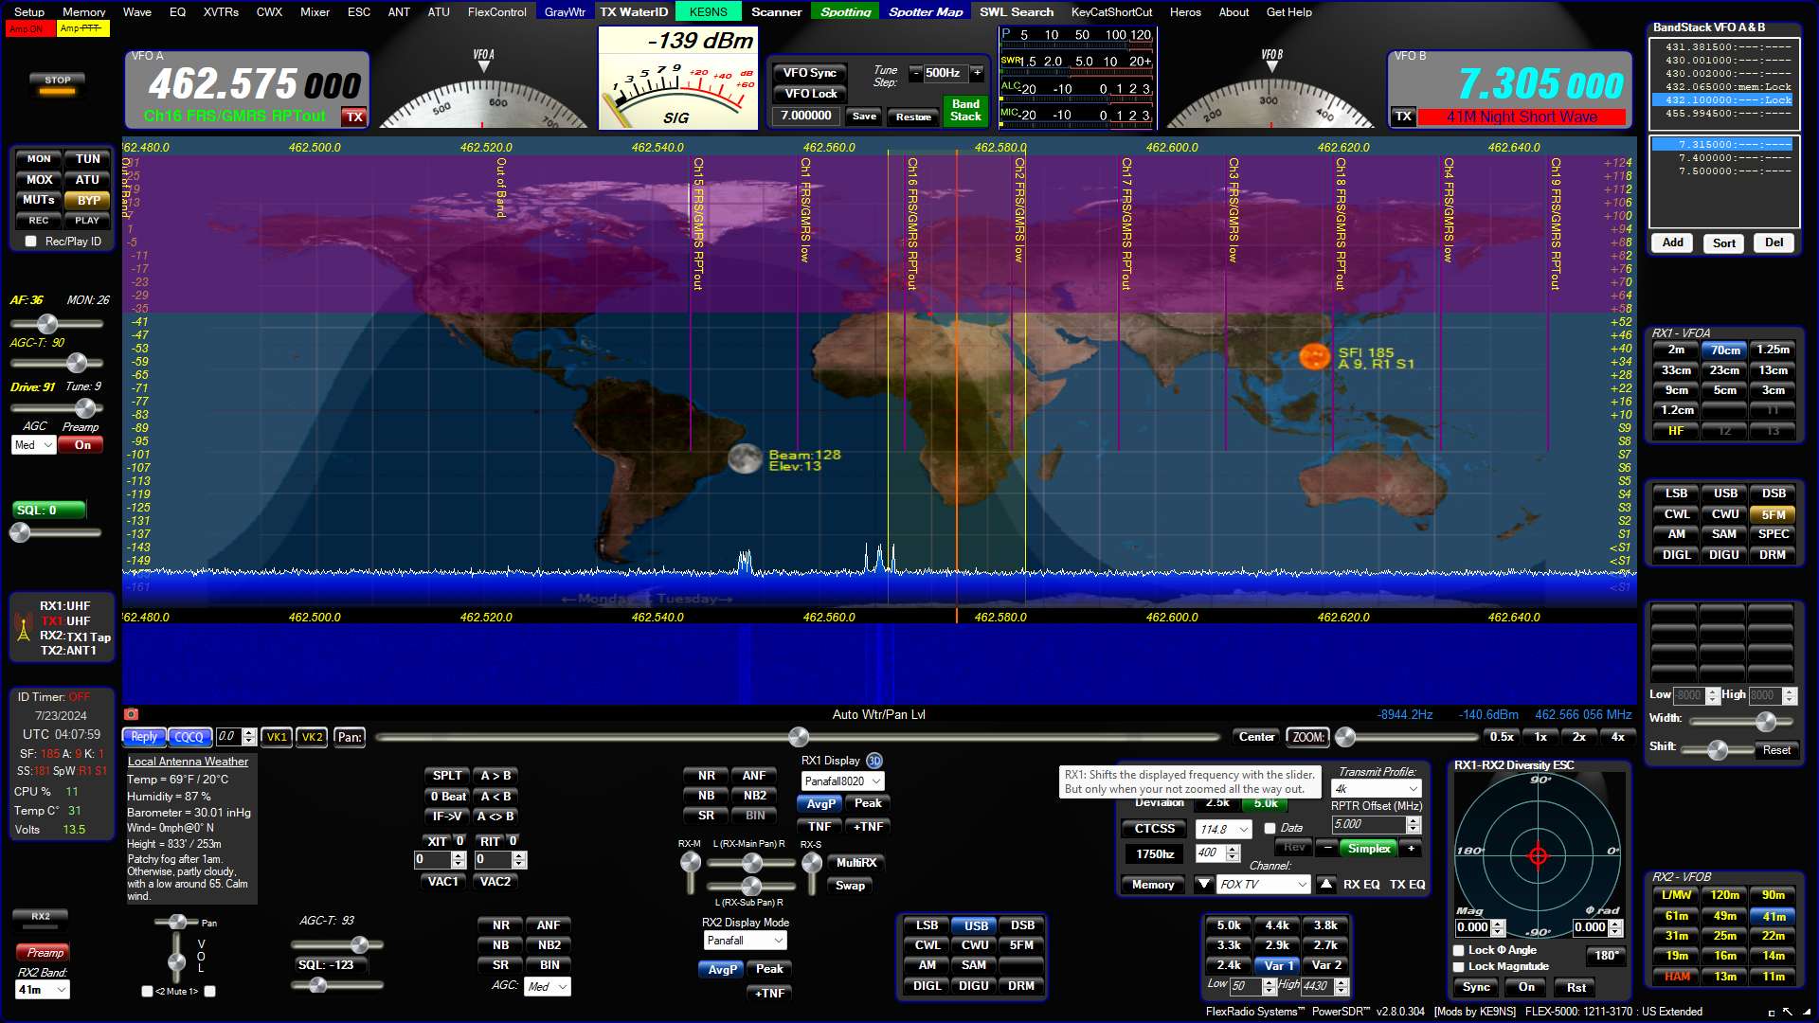Click the diagonal arrow icon in status bar
Image resolution: width=1819 pixels, height=1023 pixels.
tap(1788, 1012)
